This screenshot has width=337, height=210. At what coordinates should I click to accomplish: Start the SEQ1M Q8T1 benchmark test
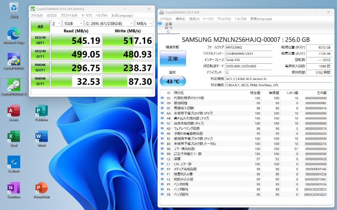click(40, 40)
